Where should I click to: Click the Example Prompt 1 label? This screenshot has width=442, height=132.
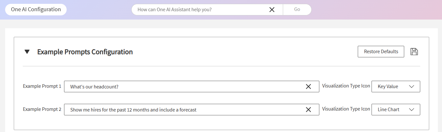pos(42,86)
